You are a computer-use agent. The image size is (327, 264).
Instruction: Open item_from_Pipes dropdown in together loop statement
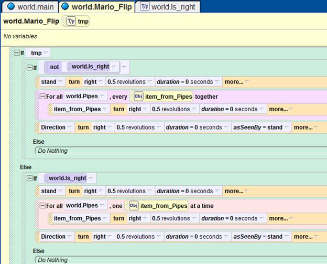click(x=105, y=109)
